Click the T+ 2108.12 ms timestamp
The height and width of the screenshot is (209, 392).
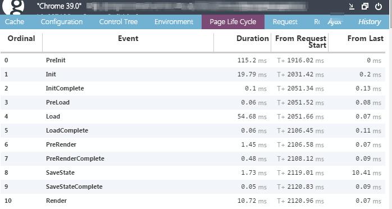coord(300,158)
